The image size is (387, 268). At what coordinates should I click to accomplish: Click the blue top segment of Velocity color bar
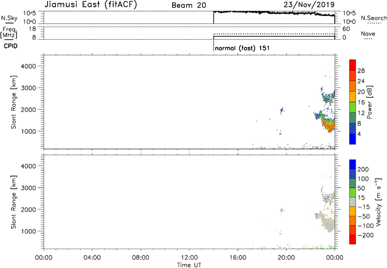(x=353, y=164)
